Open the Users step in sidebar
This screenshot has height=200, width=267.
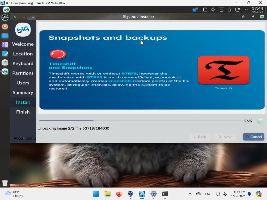[x=23, y=83]
